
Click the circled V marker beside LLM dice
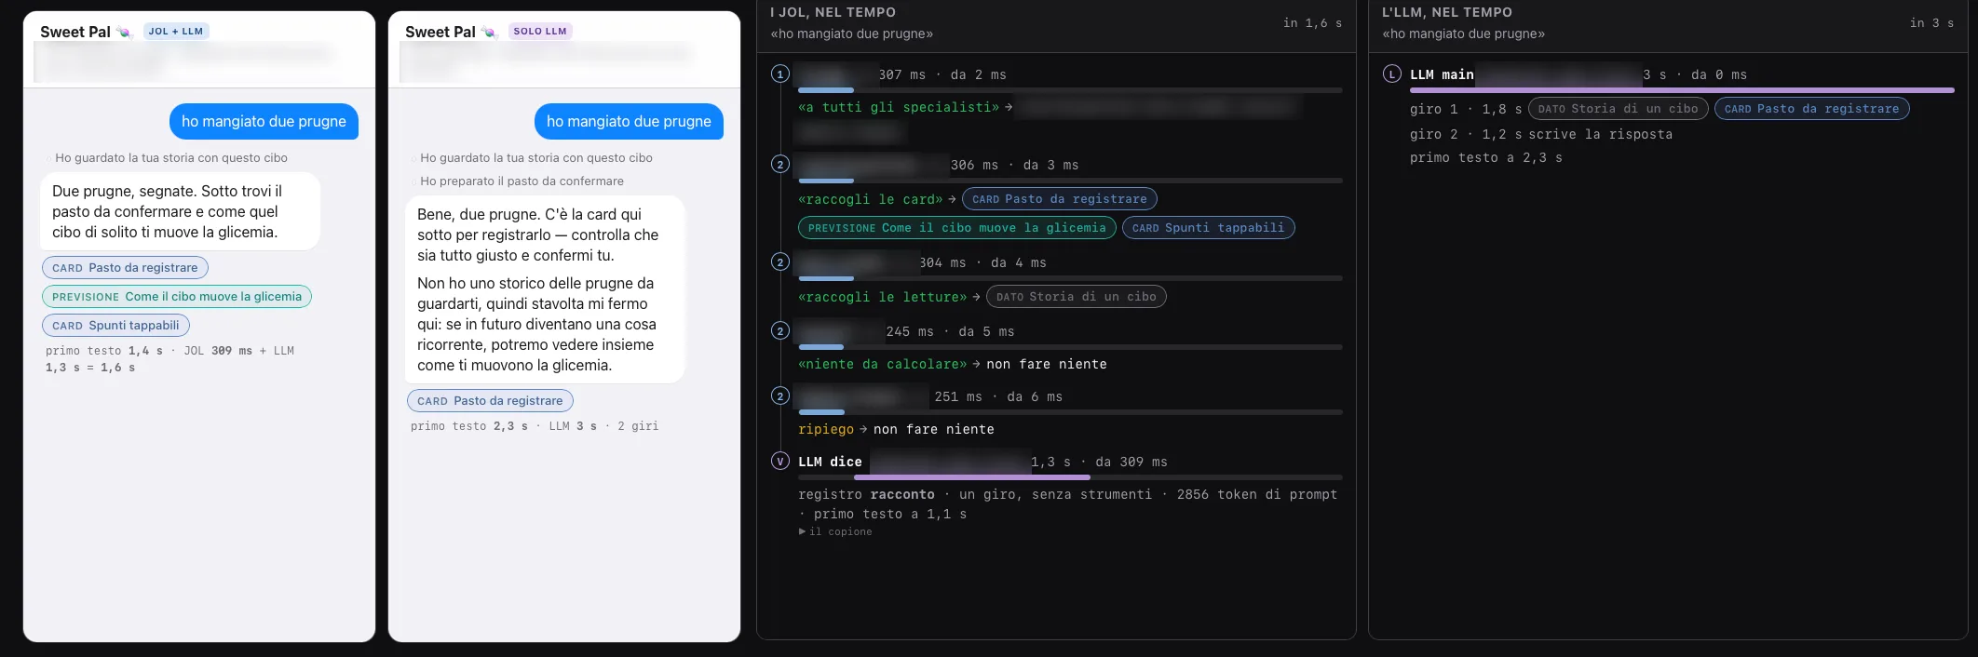click(780, 461)
